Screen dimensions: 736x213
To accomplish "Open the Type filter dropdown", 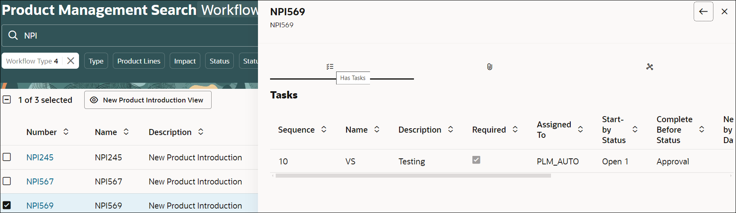I will point(96,61).
